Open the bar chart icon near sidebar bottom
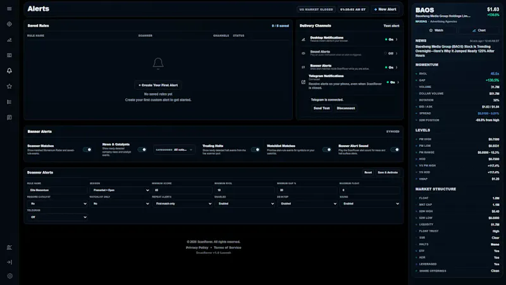 click(x=9, y=247)
